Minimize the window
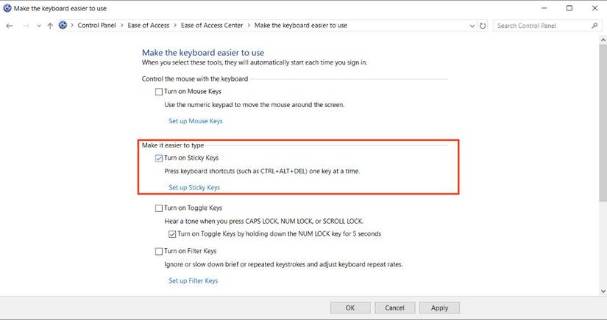This screenshot has height=320, width=607. coord(544,8)
